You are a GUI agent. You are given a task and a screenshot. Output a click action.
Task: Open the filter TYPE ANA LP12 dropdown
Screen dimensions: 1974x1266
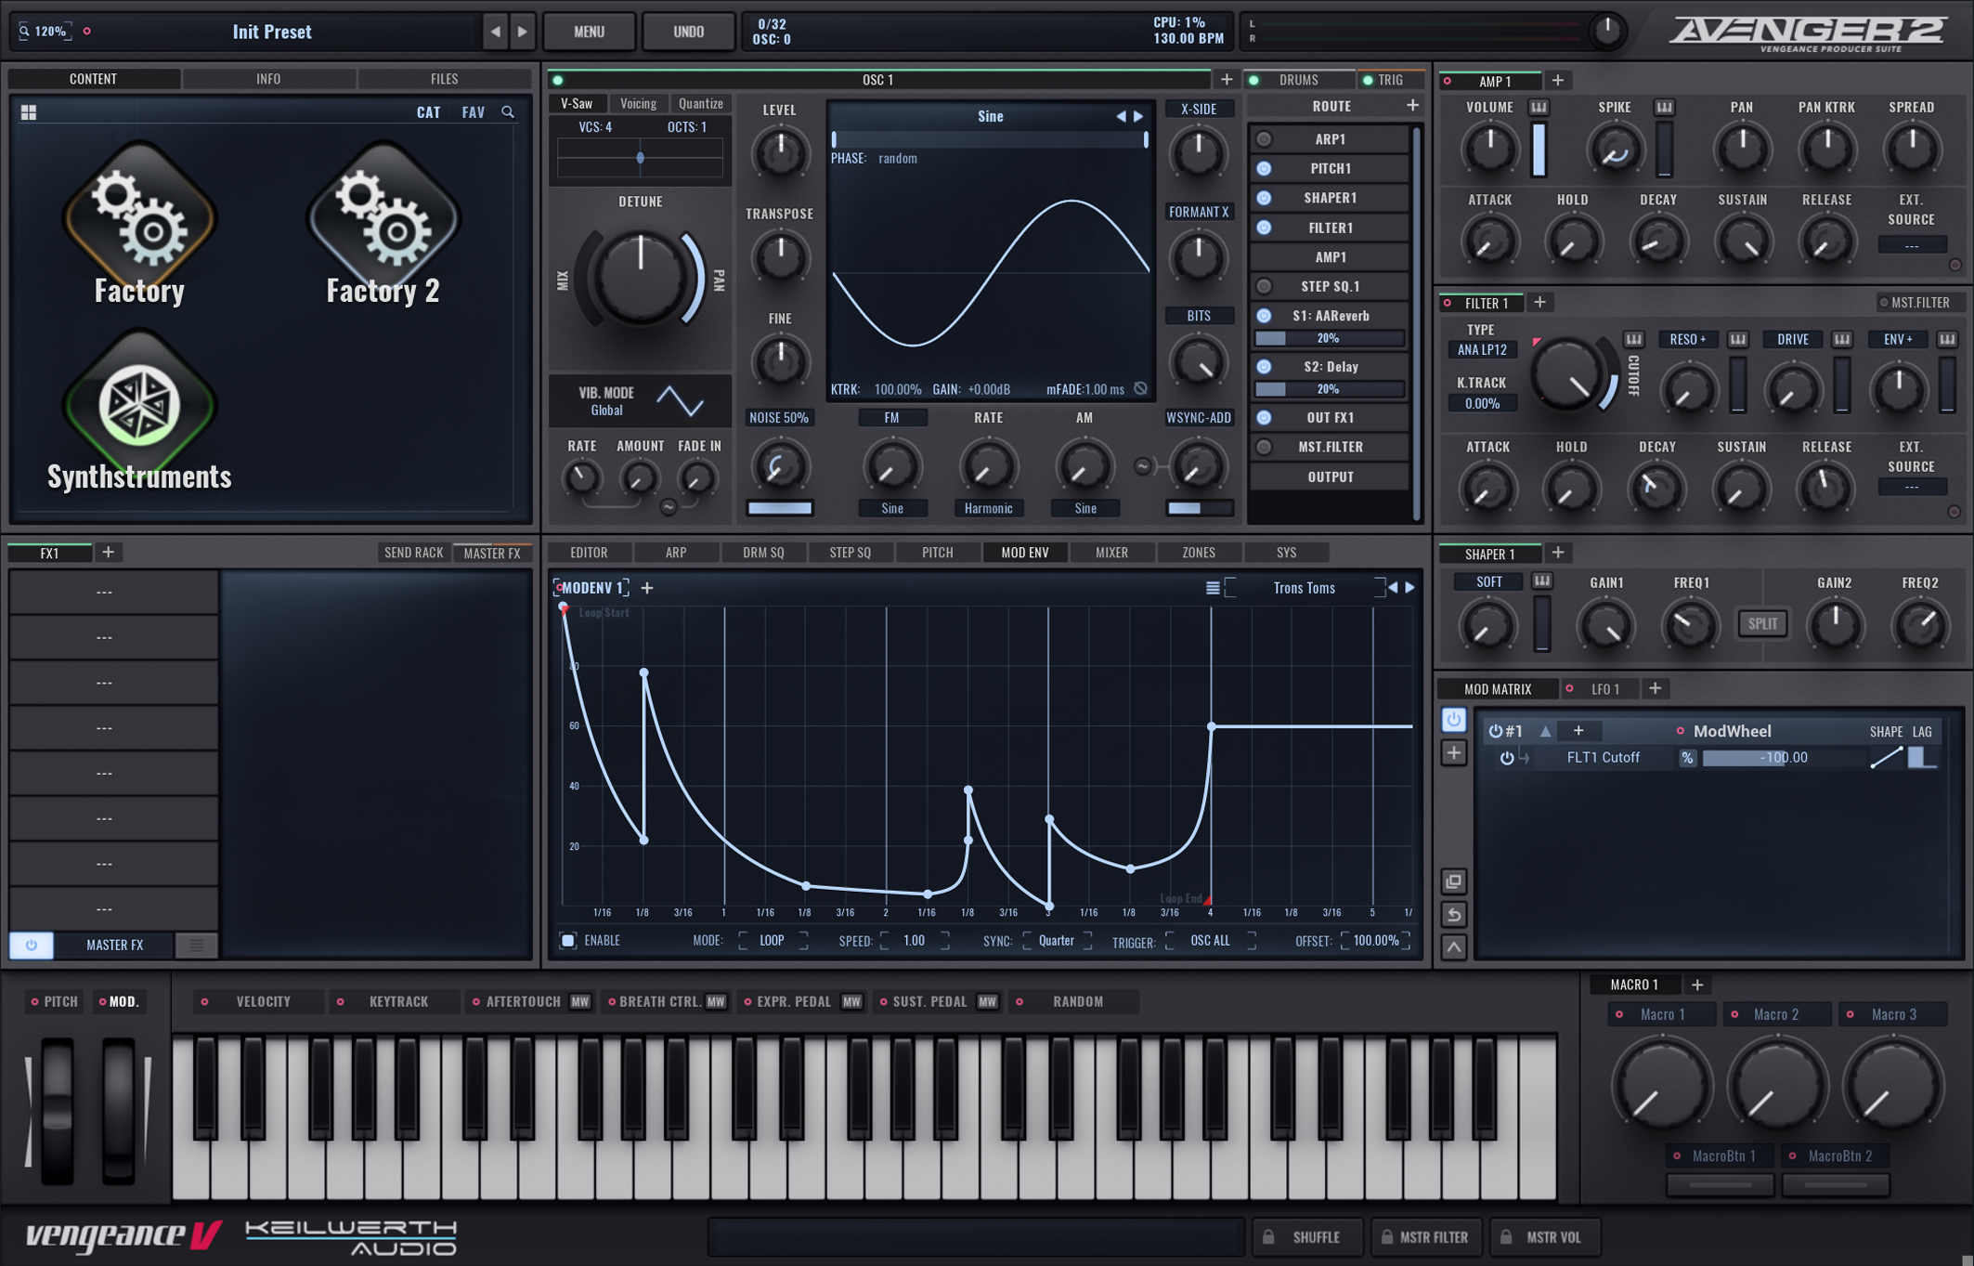point(1481,350)
